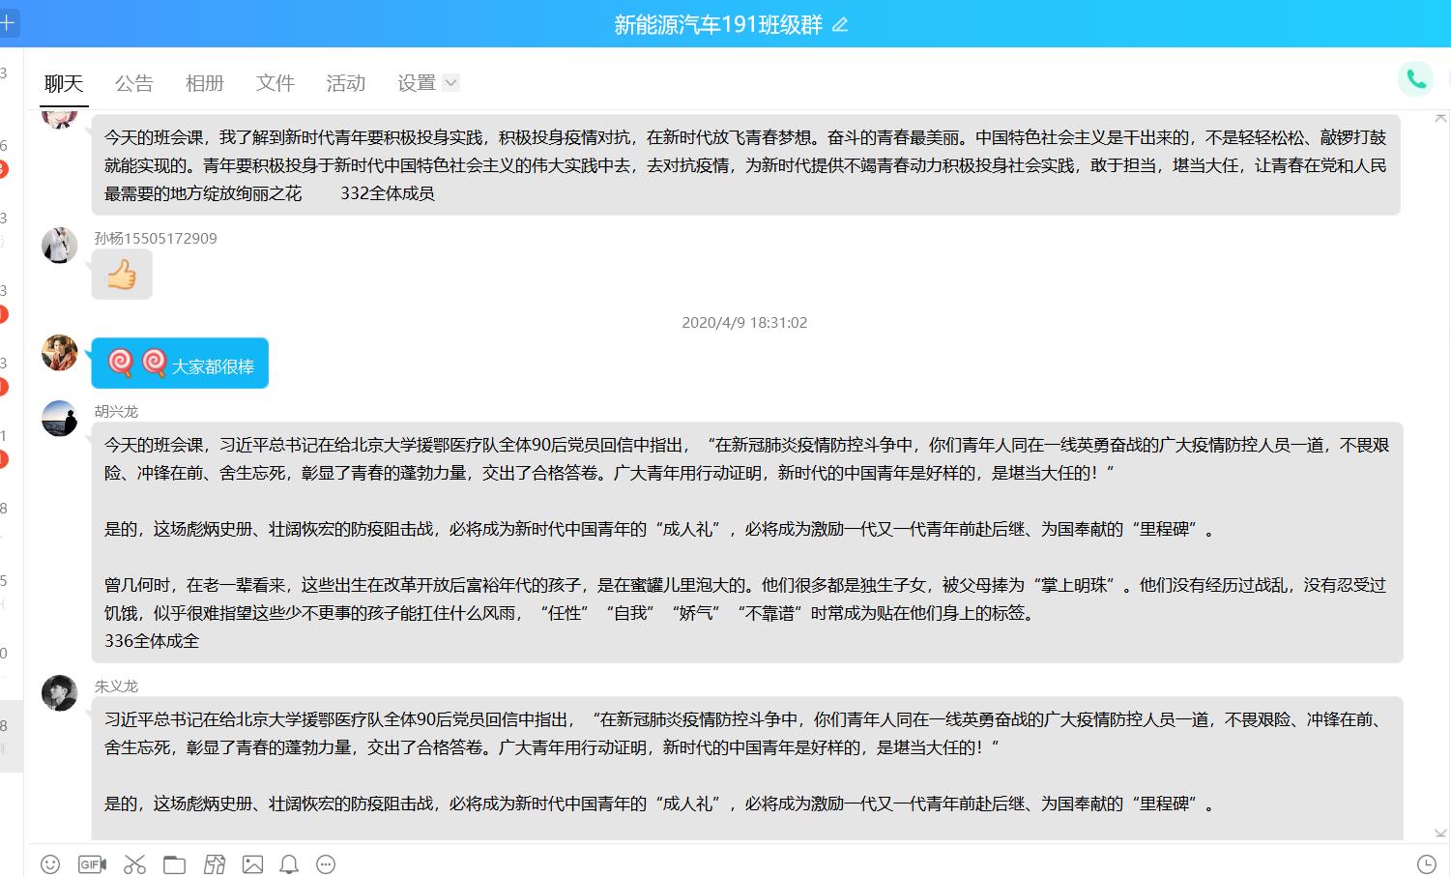Edit the group name pencil icon
This screenshot has width=1451, height=877.
tap(840, 25)
